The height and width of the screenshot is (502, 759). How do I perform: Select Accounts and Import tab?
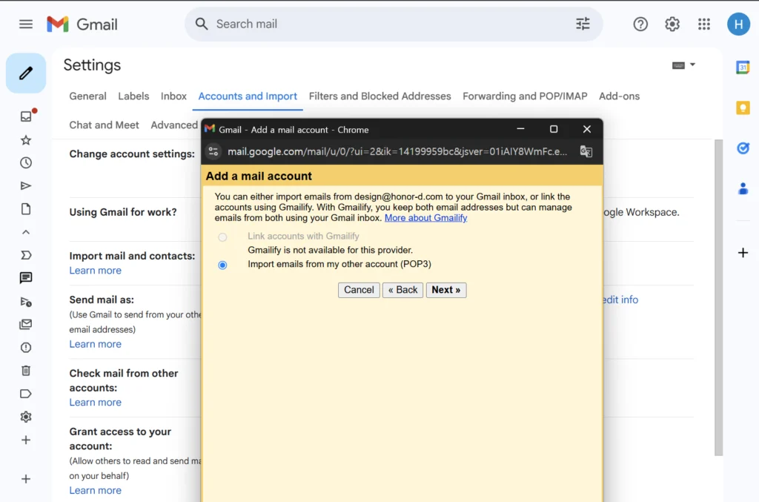pyautogui.click(x=248, y=96)
